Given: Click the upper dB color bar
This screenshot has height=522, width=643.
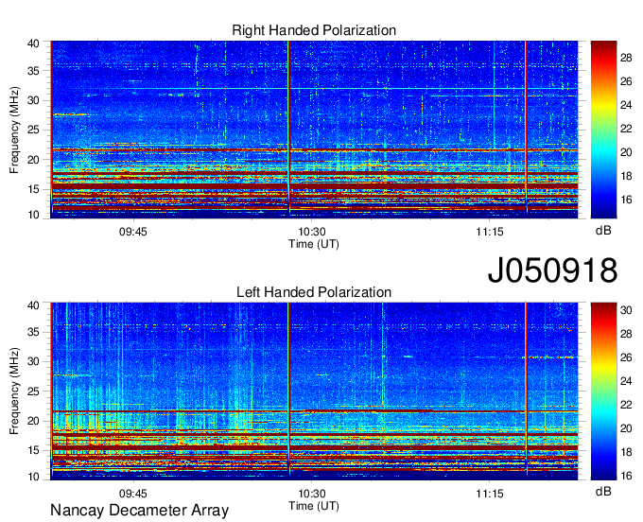Looking at the screenshot, I should pyautogui.click(x=603, y=130).
